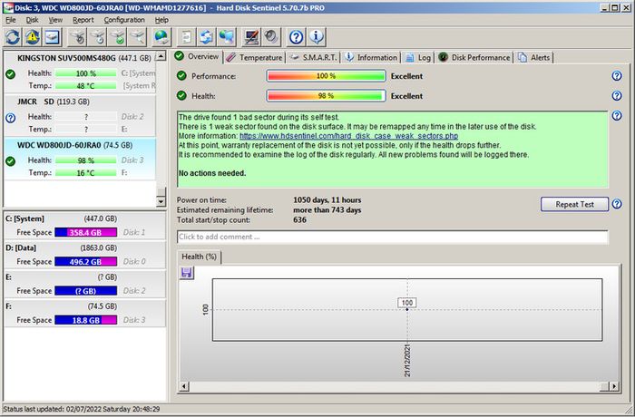Click the info bubble toolbar icon

tap(317, 37)
